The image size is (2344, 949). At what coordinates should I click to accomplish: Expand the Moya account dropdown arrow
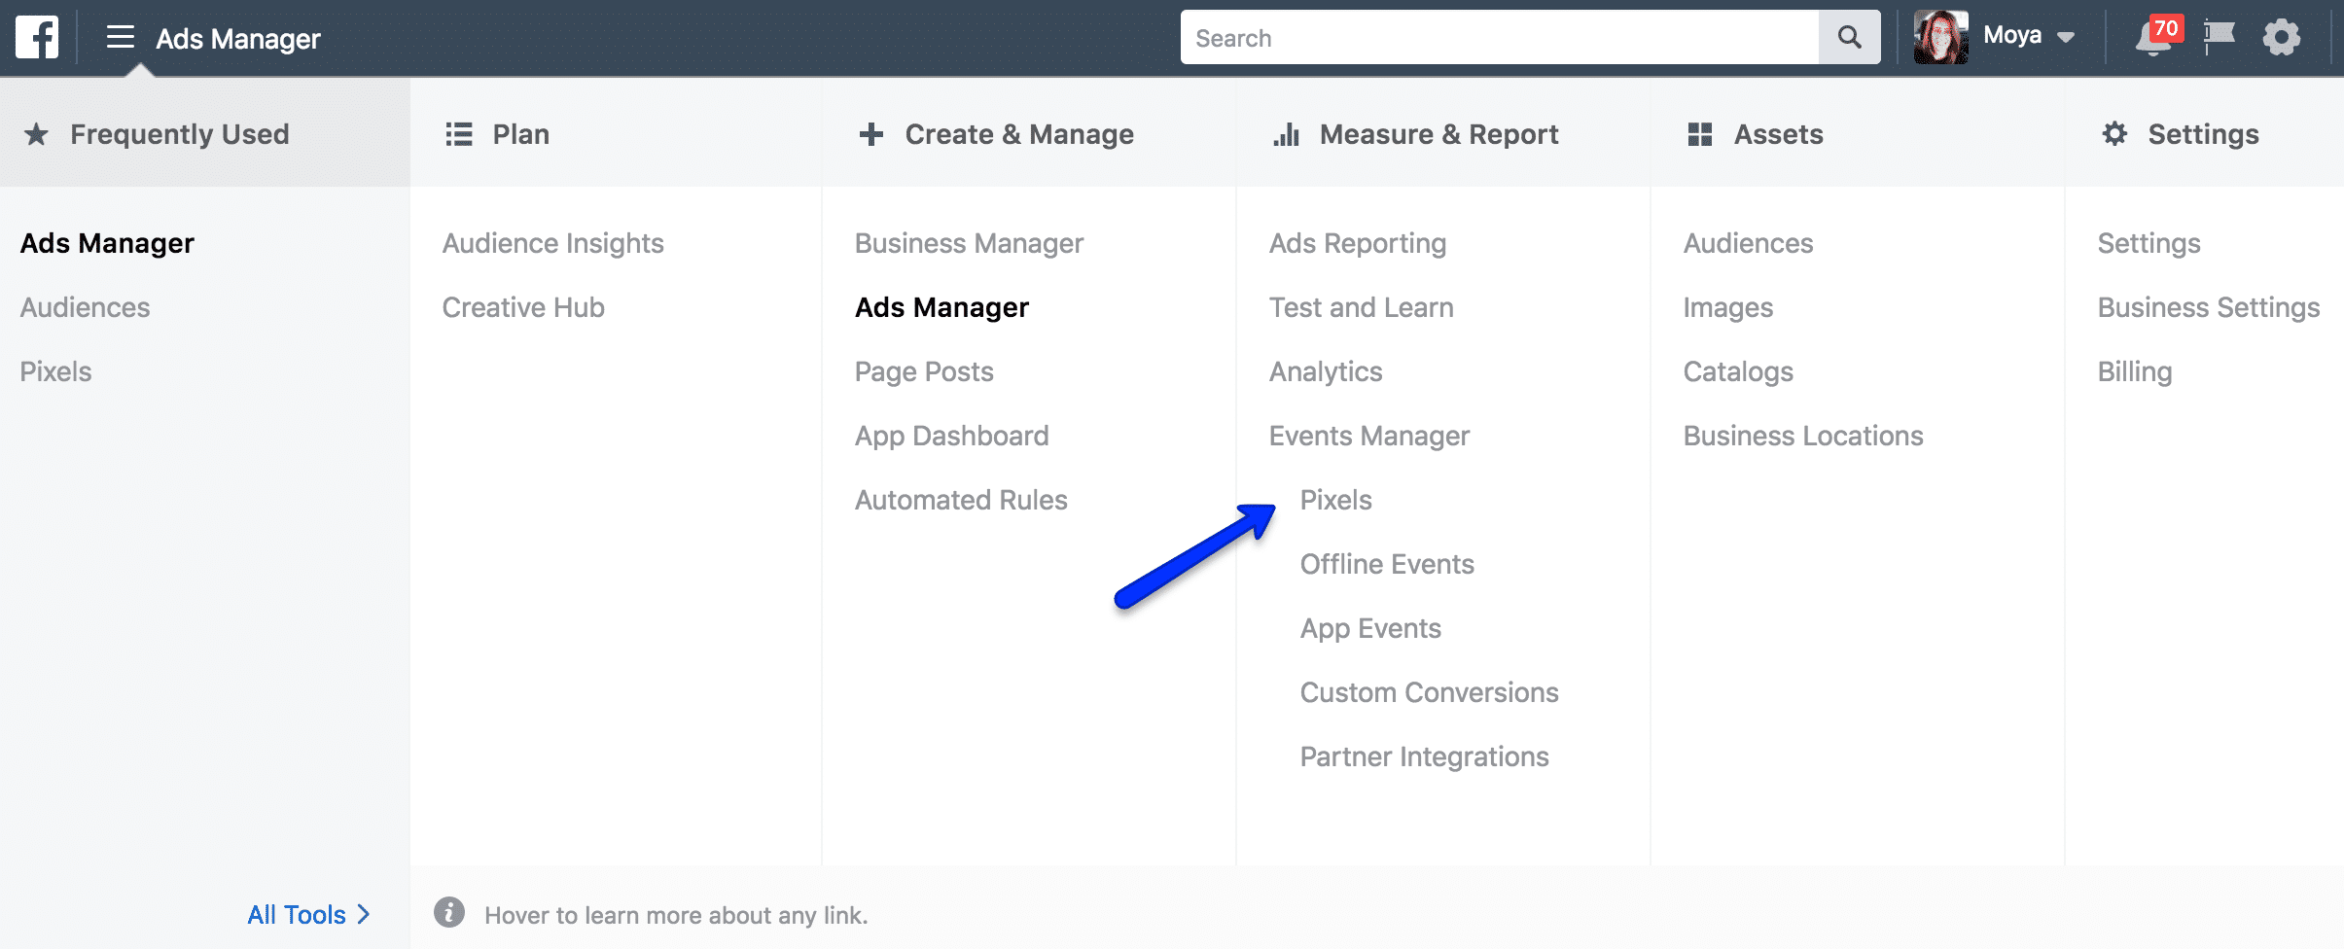(x=2066, y=37)
